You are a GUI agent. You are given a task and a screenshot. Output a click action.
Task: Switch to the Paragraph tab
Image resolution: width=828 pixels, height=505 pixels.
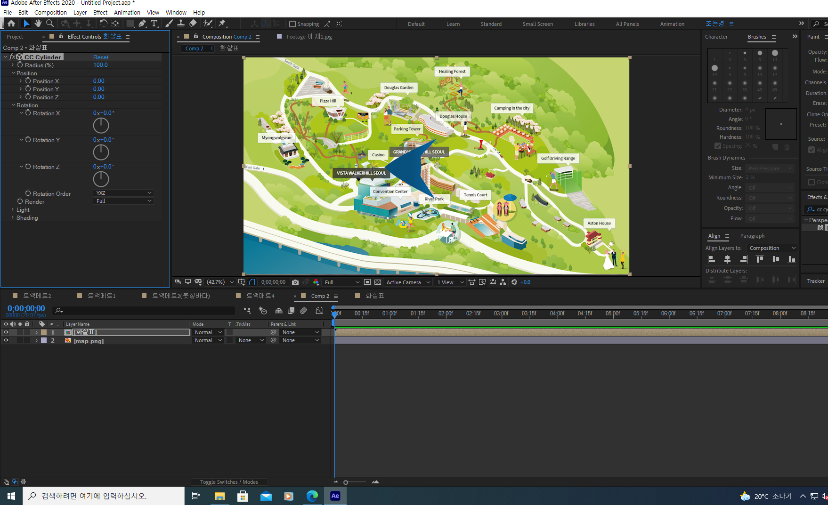[752, 236]
